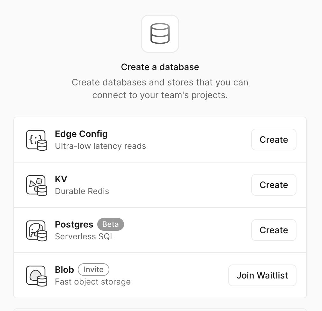The width and height of the screenshot is (322, 311).
Task: Click the Blob storage icon
Action: click(x=36, y=276)
